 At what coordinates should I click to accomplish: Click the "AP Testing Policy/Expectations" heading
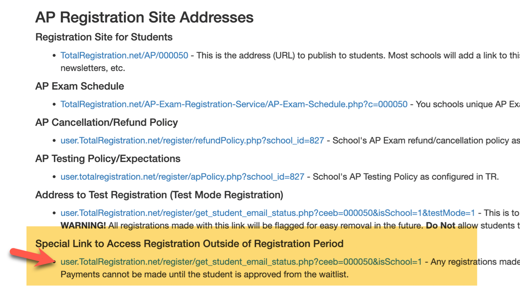coord(108,158)
